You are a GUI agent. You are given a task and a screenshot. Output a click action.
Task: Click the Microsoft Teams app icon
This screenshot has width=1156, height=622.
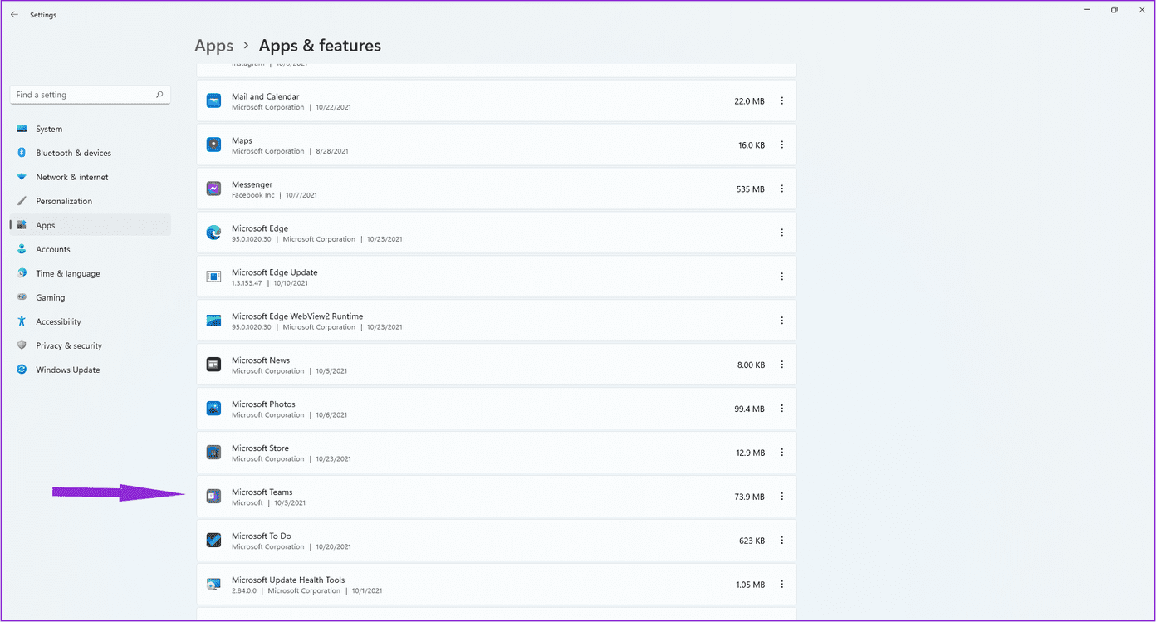coord(213,497)
